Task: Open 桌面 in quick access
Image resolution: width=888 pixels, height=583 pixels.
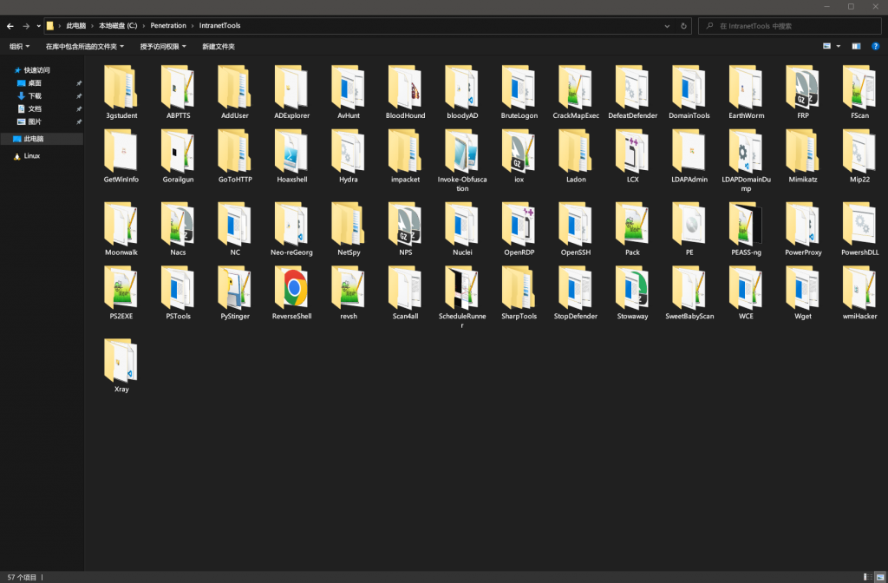Action: (35, 83)
